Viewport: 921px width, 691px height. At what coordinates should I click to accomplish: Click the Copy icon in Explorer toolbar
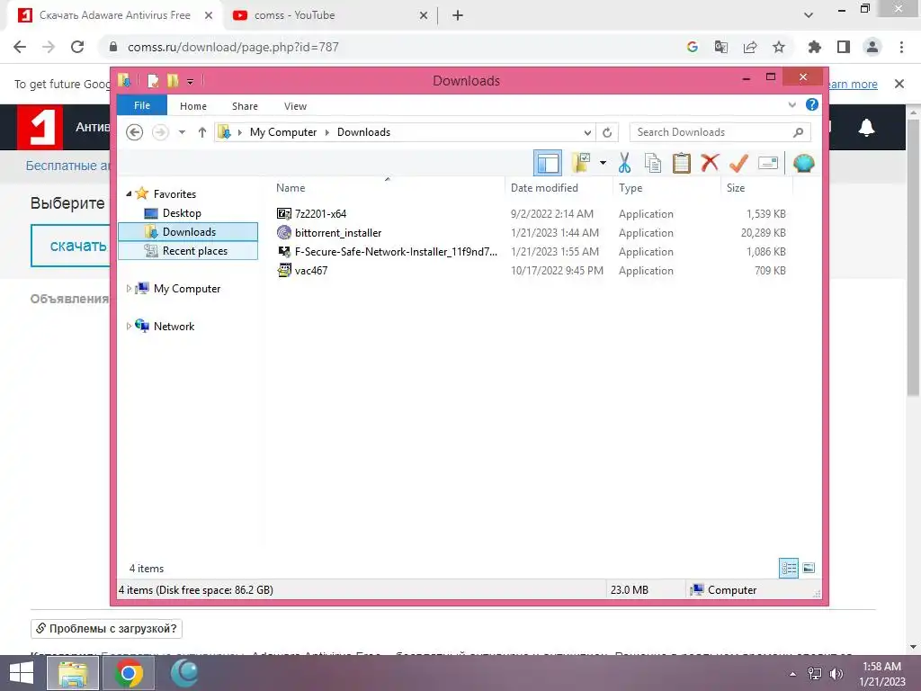(x=653, y=163)
